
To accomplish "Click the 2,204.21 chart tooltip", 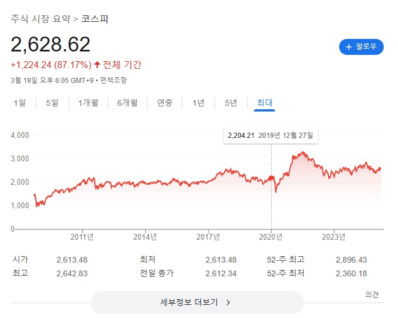I will click(x=270, y=135).
